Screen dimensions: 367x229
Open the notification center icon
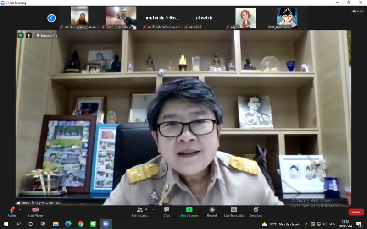coord(359,224)
